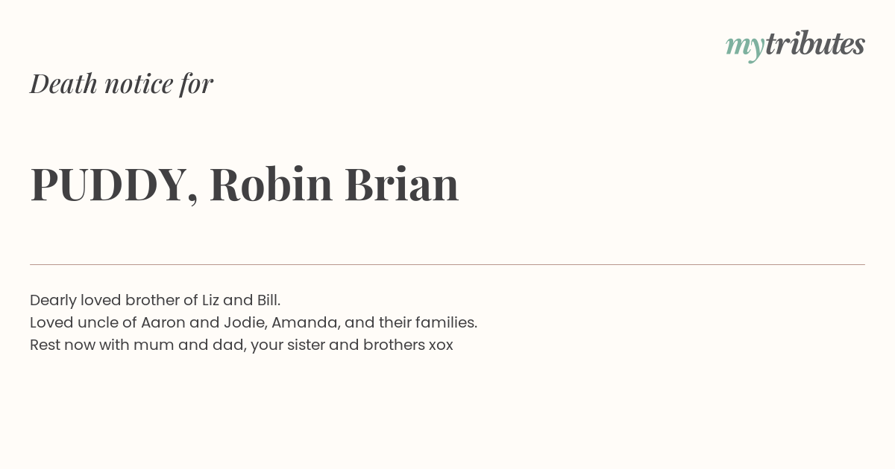Click the line "Dearly loved brother of Liz and Bill"

pyautogui.click(x=155, y=300)
